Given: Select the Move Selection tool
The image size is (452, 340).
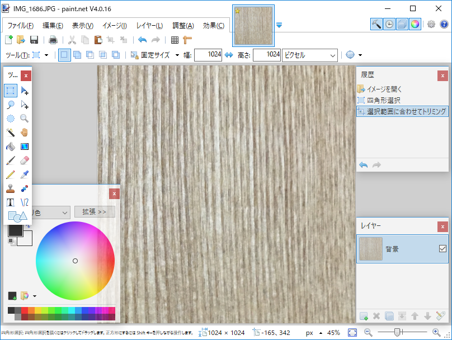Looking at the screenshot, I should (25, 105).
